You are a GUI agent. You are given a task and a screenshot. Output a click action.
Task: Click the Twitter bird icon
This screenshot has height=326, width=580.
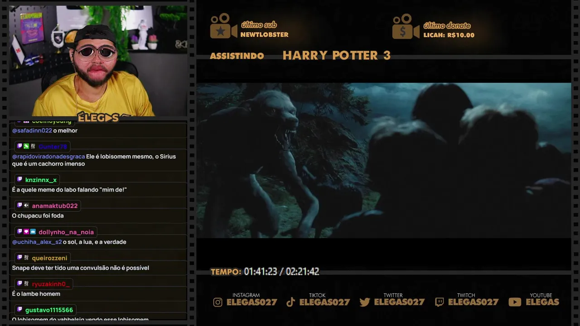click(365, 302)
